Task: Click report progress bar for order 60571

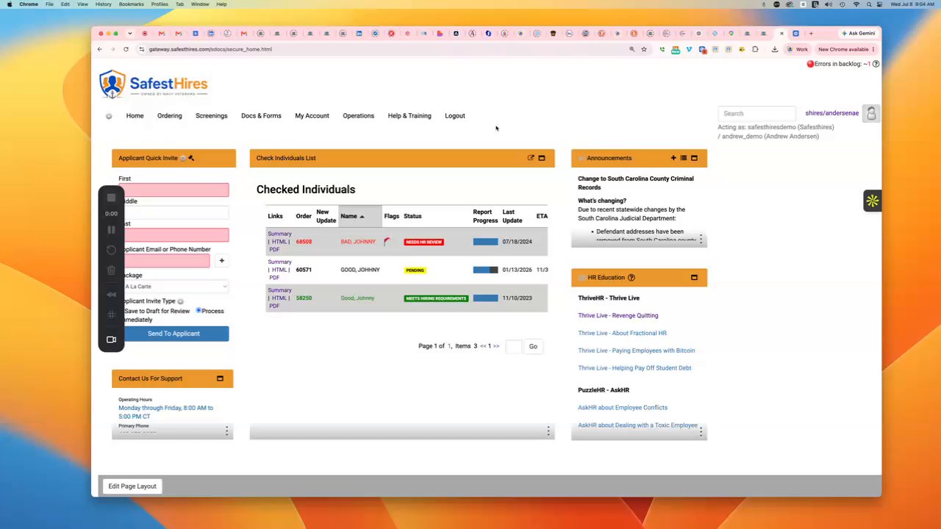Action: pos(485,270)
